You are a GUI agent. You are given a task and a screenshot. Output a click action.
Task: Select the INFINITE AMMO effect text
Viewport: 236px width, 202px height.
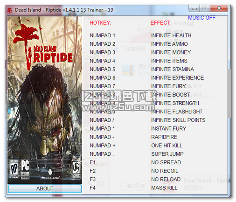[x=169, y=44]
